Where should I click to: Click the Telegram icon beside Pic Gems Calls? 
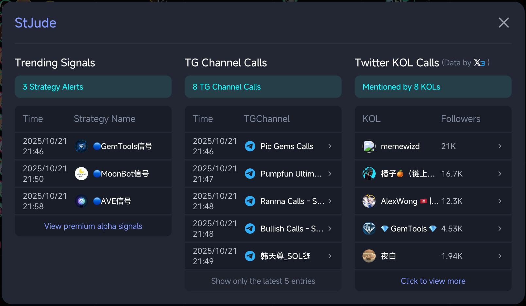click(x=250, y=146)
